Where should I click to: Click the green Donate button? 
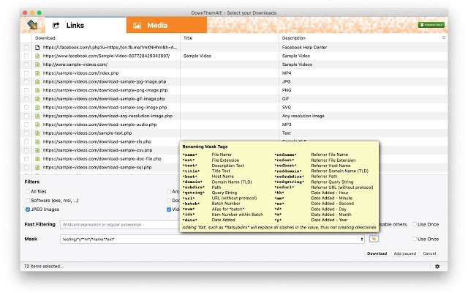(432, 25)
